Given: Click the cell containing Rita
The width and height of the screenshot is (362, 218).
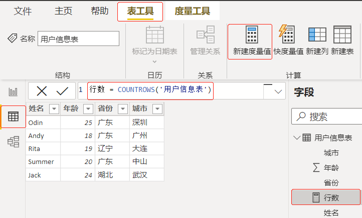Looking at the screenshot, I should tap(43, 148).
